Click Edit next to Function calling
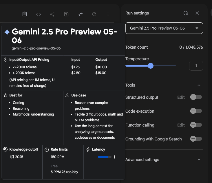The width and height of the screenshot is (212, 183). click(181, 125)
